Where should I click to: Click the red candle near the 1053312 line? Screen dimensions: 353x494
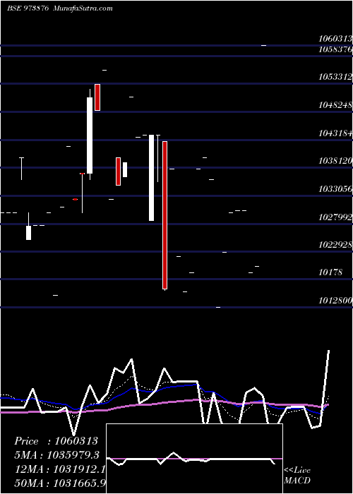(97, 97)
